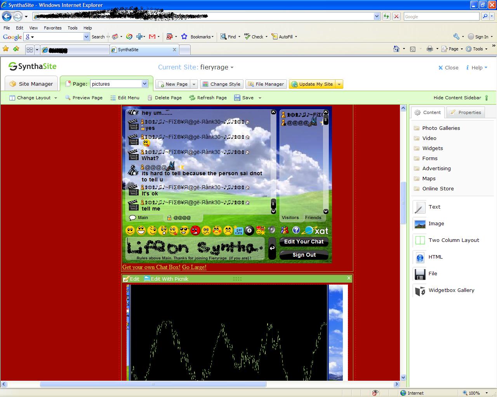The width and height of the screenshot is (497, 397).
Task: Click the chat message input box
Action: point(195,249)
